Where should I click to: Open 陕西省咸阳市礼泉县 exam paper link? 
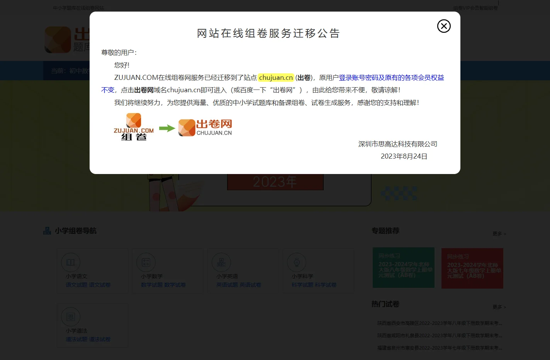coord(440,335)
